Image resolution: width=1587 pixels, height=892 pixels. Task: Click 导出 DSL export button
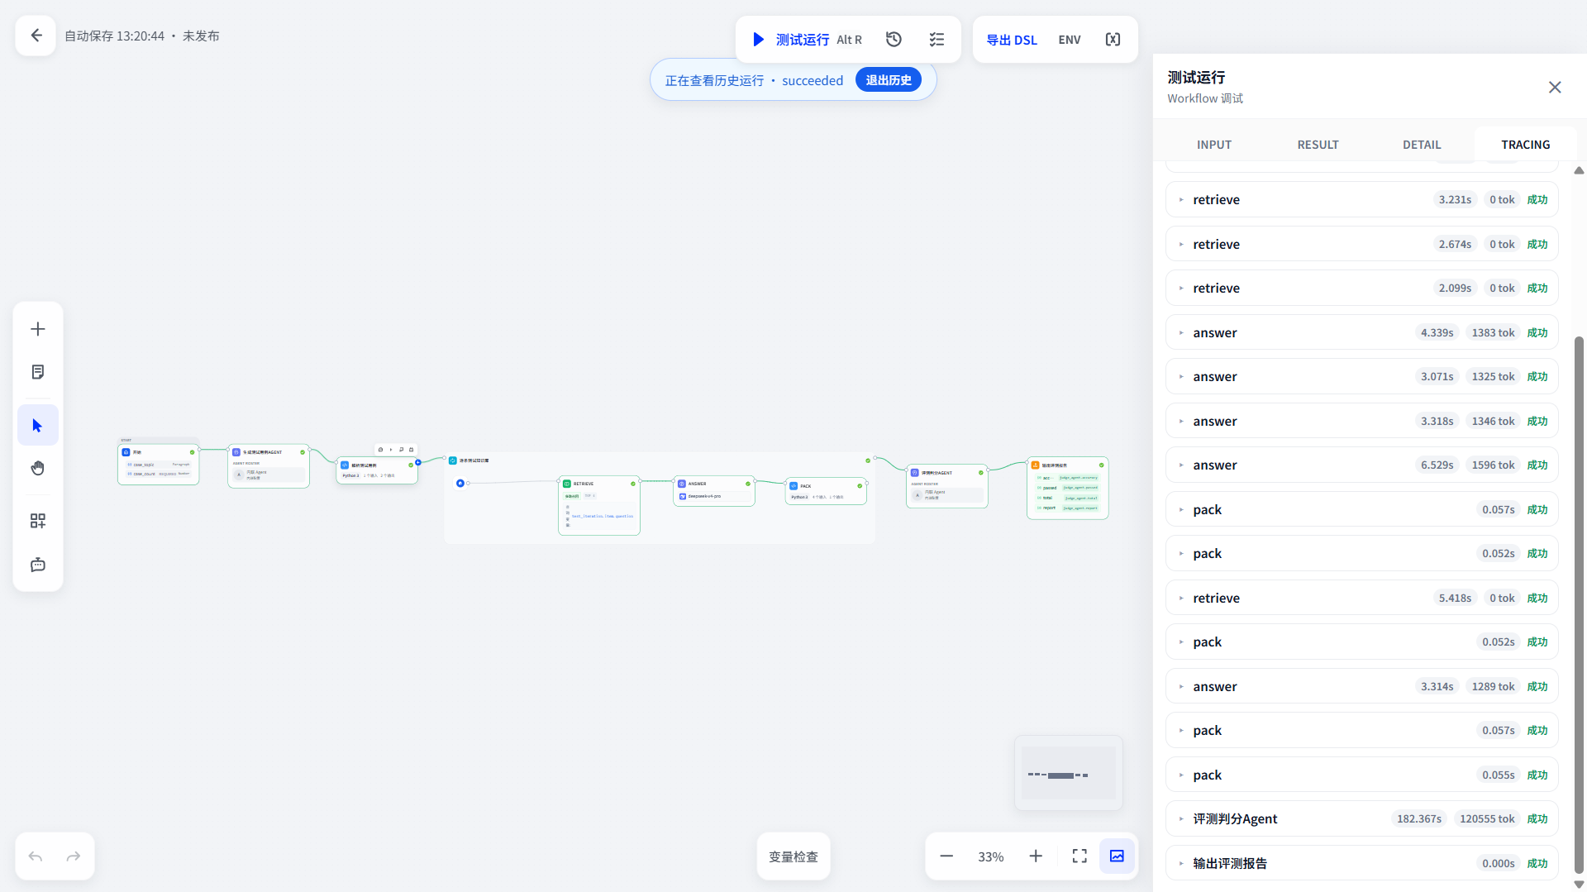point(1011,40)
